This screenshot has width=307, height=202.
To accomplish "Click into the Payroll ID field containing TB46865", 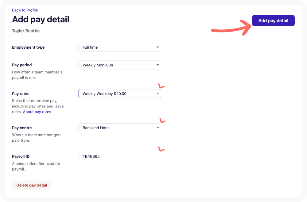I will coord(120,156).
